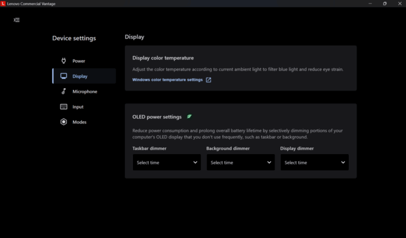406x238 pixels.
Task: Click the Background dimmer label
Action: (228, 148)
